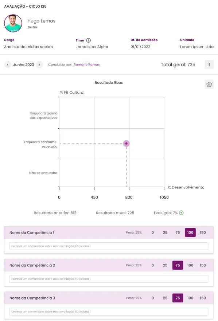The height and width of the screenshot is (321, 218).
Task: Click the 9box result point marker
Action: coord(126,144)
